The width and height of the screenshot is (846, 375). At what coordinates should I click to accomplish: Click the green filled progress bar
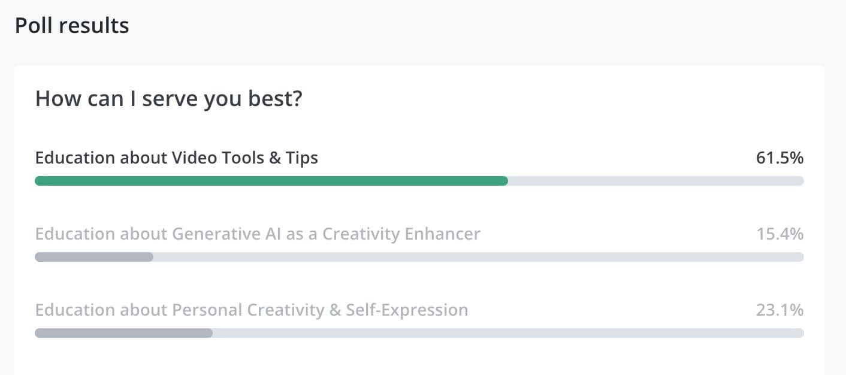(x=271, y=181)
